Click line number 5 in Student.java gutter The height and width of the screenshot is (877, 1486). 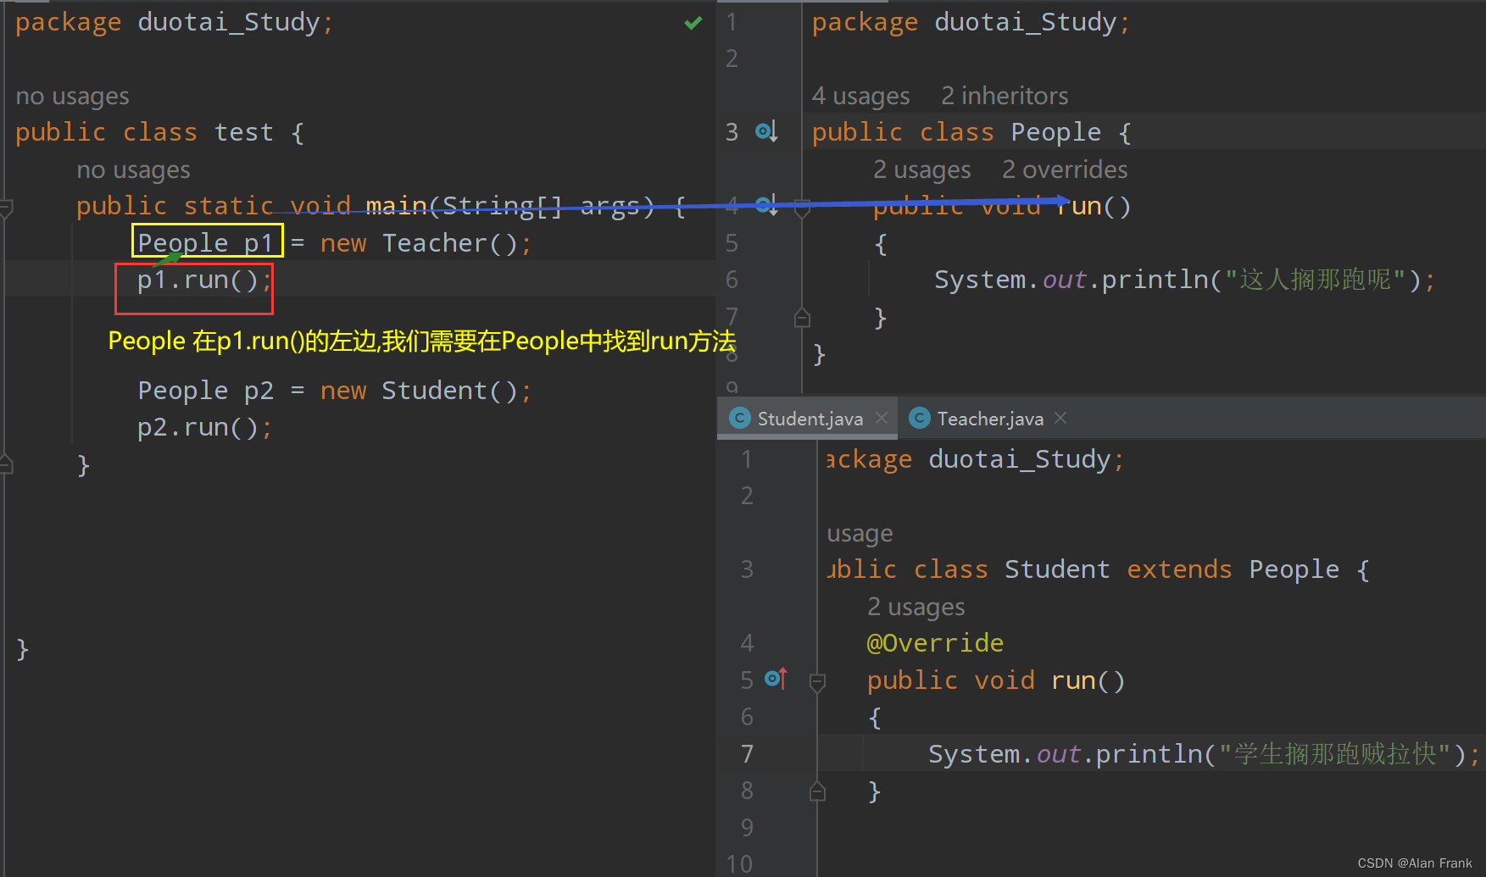tap(747, 680)
